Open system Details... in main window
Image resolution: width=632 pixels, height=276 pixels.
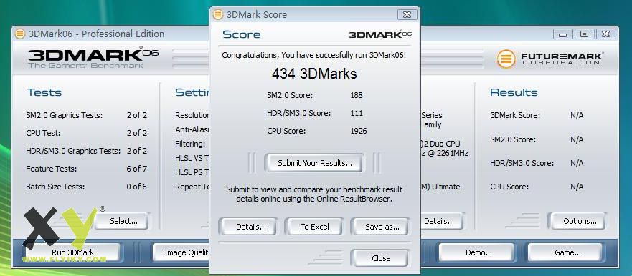[x=441, y=221]
